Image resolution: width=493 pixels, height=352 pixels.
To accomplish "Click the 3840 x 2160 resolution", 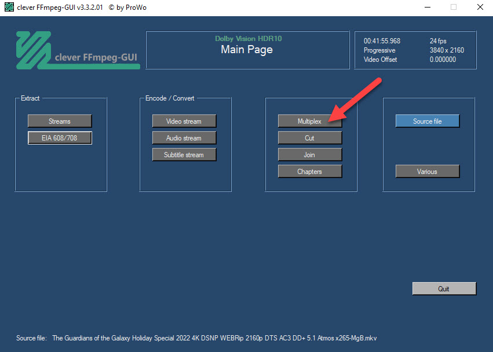I will point(447,50).
